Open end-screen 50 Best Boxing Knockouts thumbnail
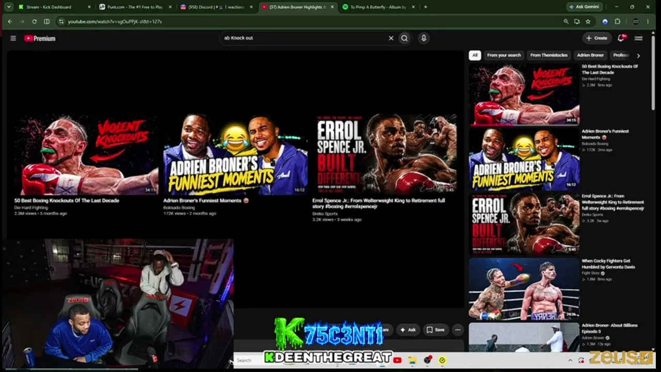This screenshot has height=372, width=661. click(x=86, y=154)
